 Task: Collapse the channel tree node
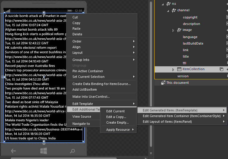click(x=168, y=11)
